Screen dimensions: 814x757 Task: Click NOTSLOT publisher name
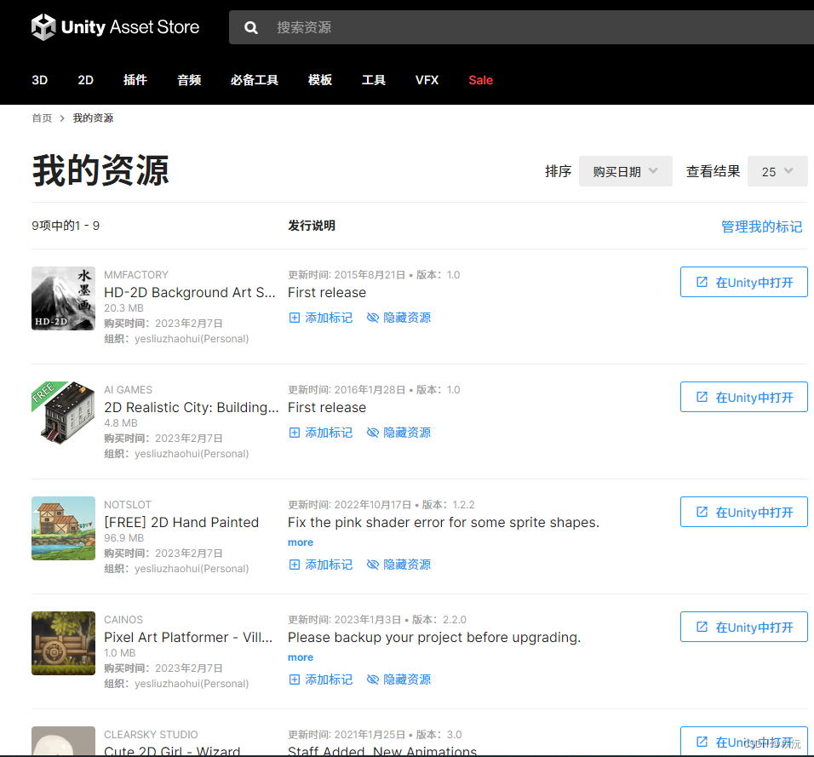[128, 505]
